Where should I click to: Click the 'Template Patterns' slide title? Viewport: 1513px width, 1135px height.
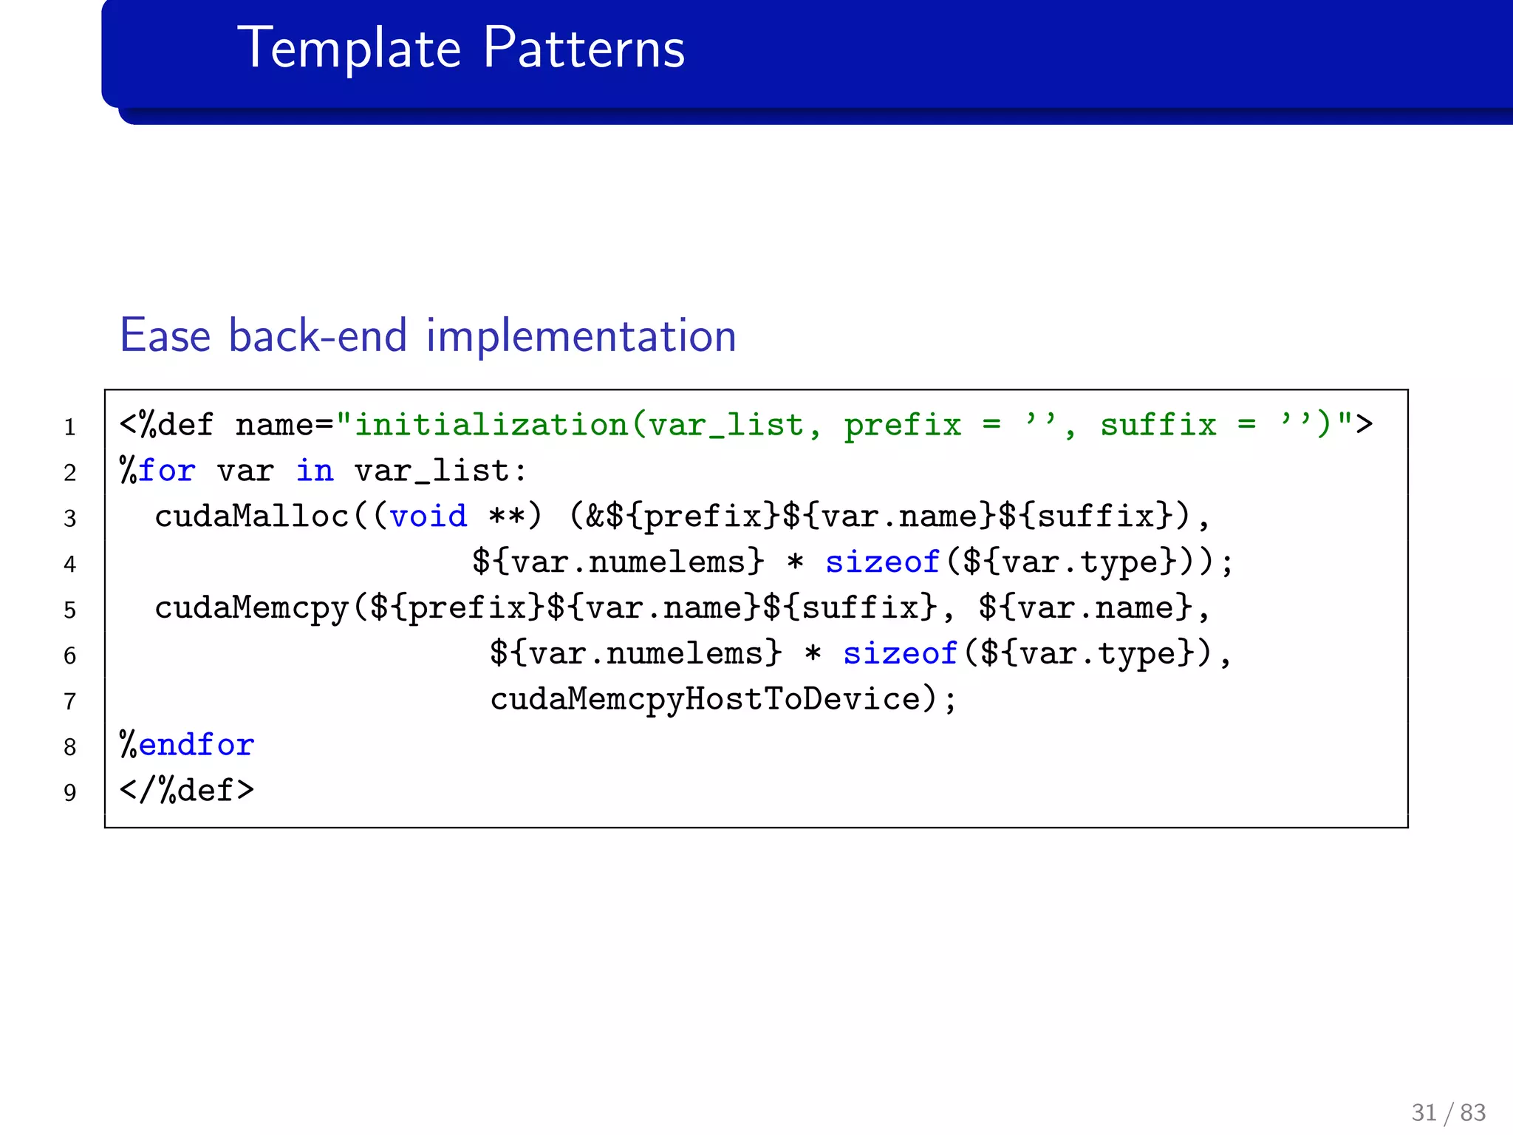click(x=461, y=49)
